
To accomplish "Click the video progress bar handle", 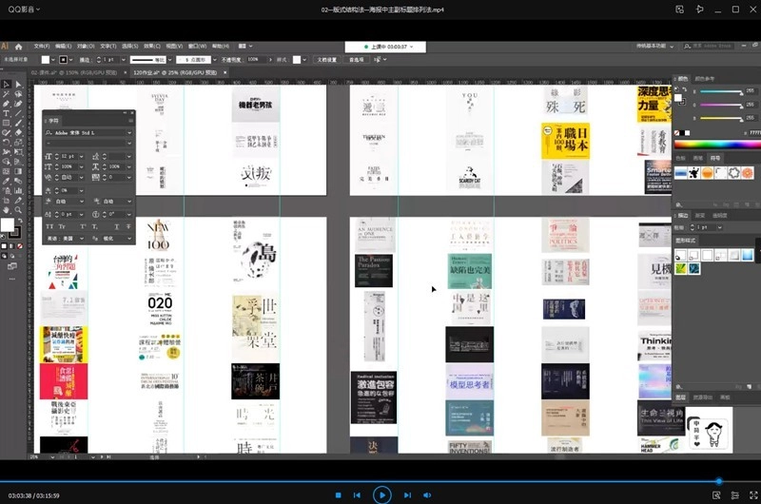I will point(719,480).
